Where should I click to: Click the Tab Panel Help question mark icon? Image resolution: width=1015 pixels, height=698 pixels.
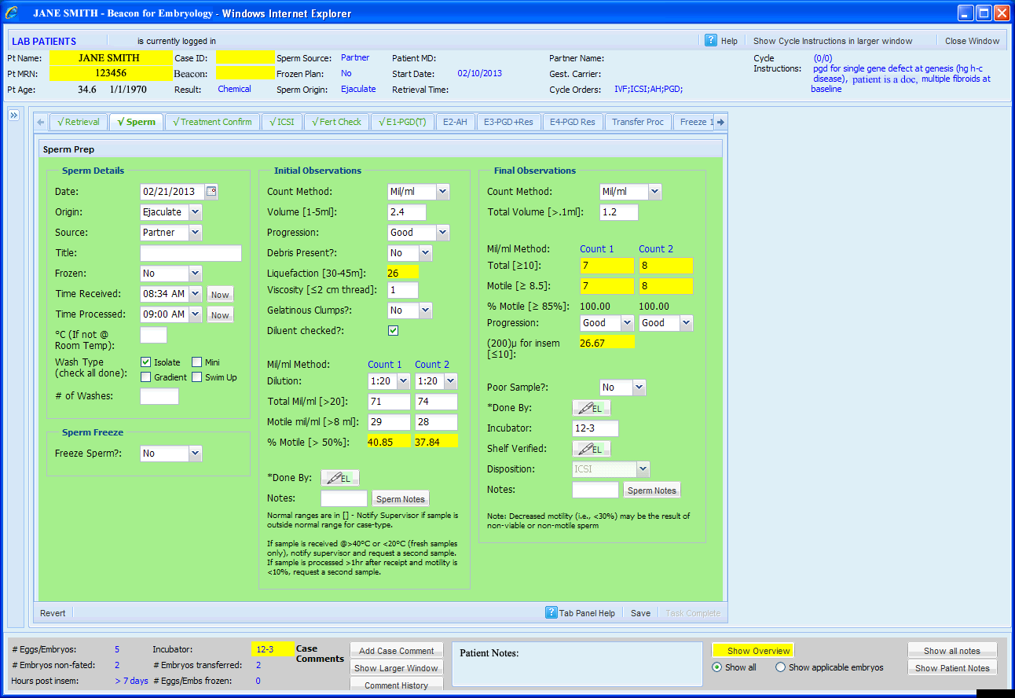pos(551,612)
